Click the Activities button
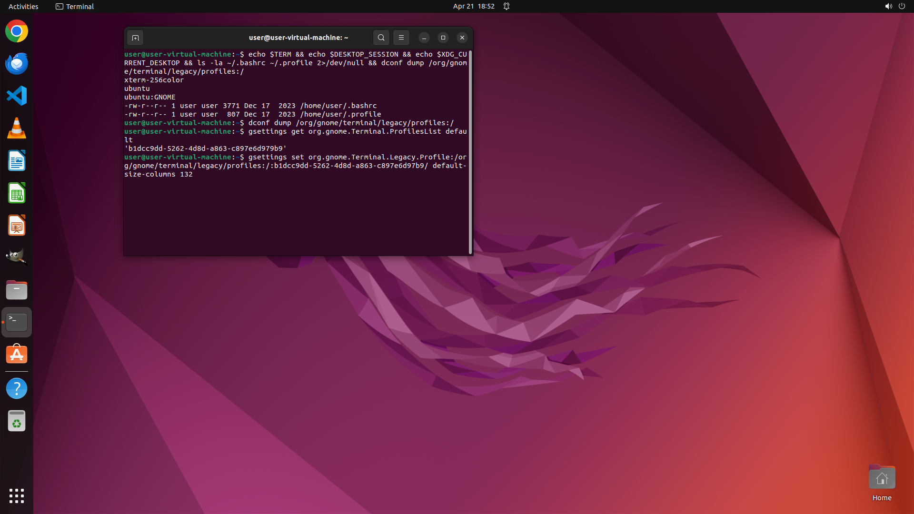 click(23, 6)
